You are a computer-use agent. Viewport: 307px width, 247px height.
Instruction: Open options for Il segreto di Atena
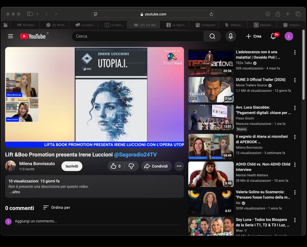295,137
